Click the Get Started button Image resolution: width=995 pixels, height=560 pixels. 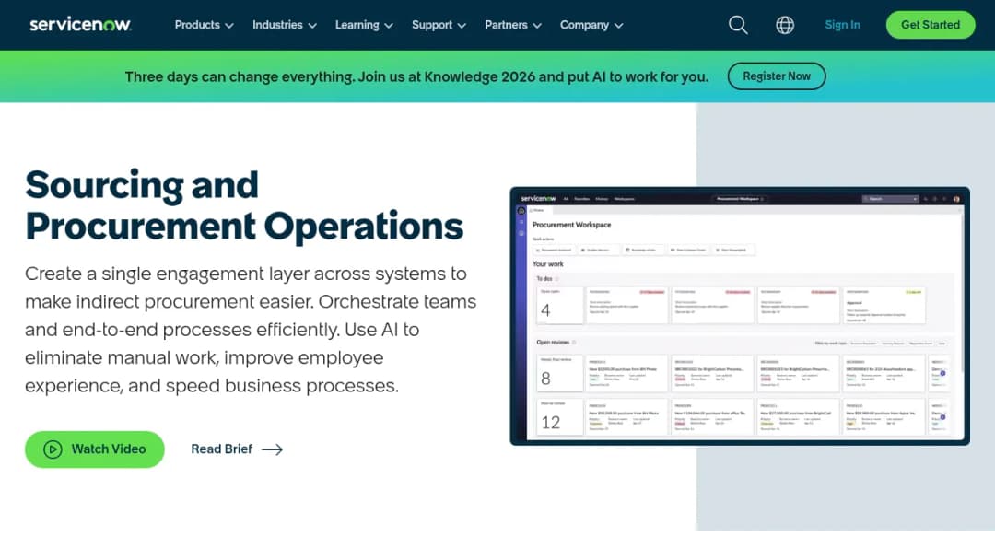tap(931, 25)
